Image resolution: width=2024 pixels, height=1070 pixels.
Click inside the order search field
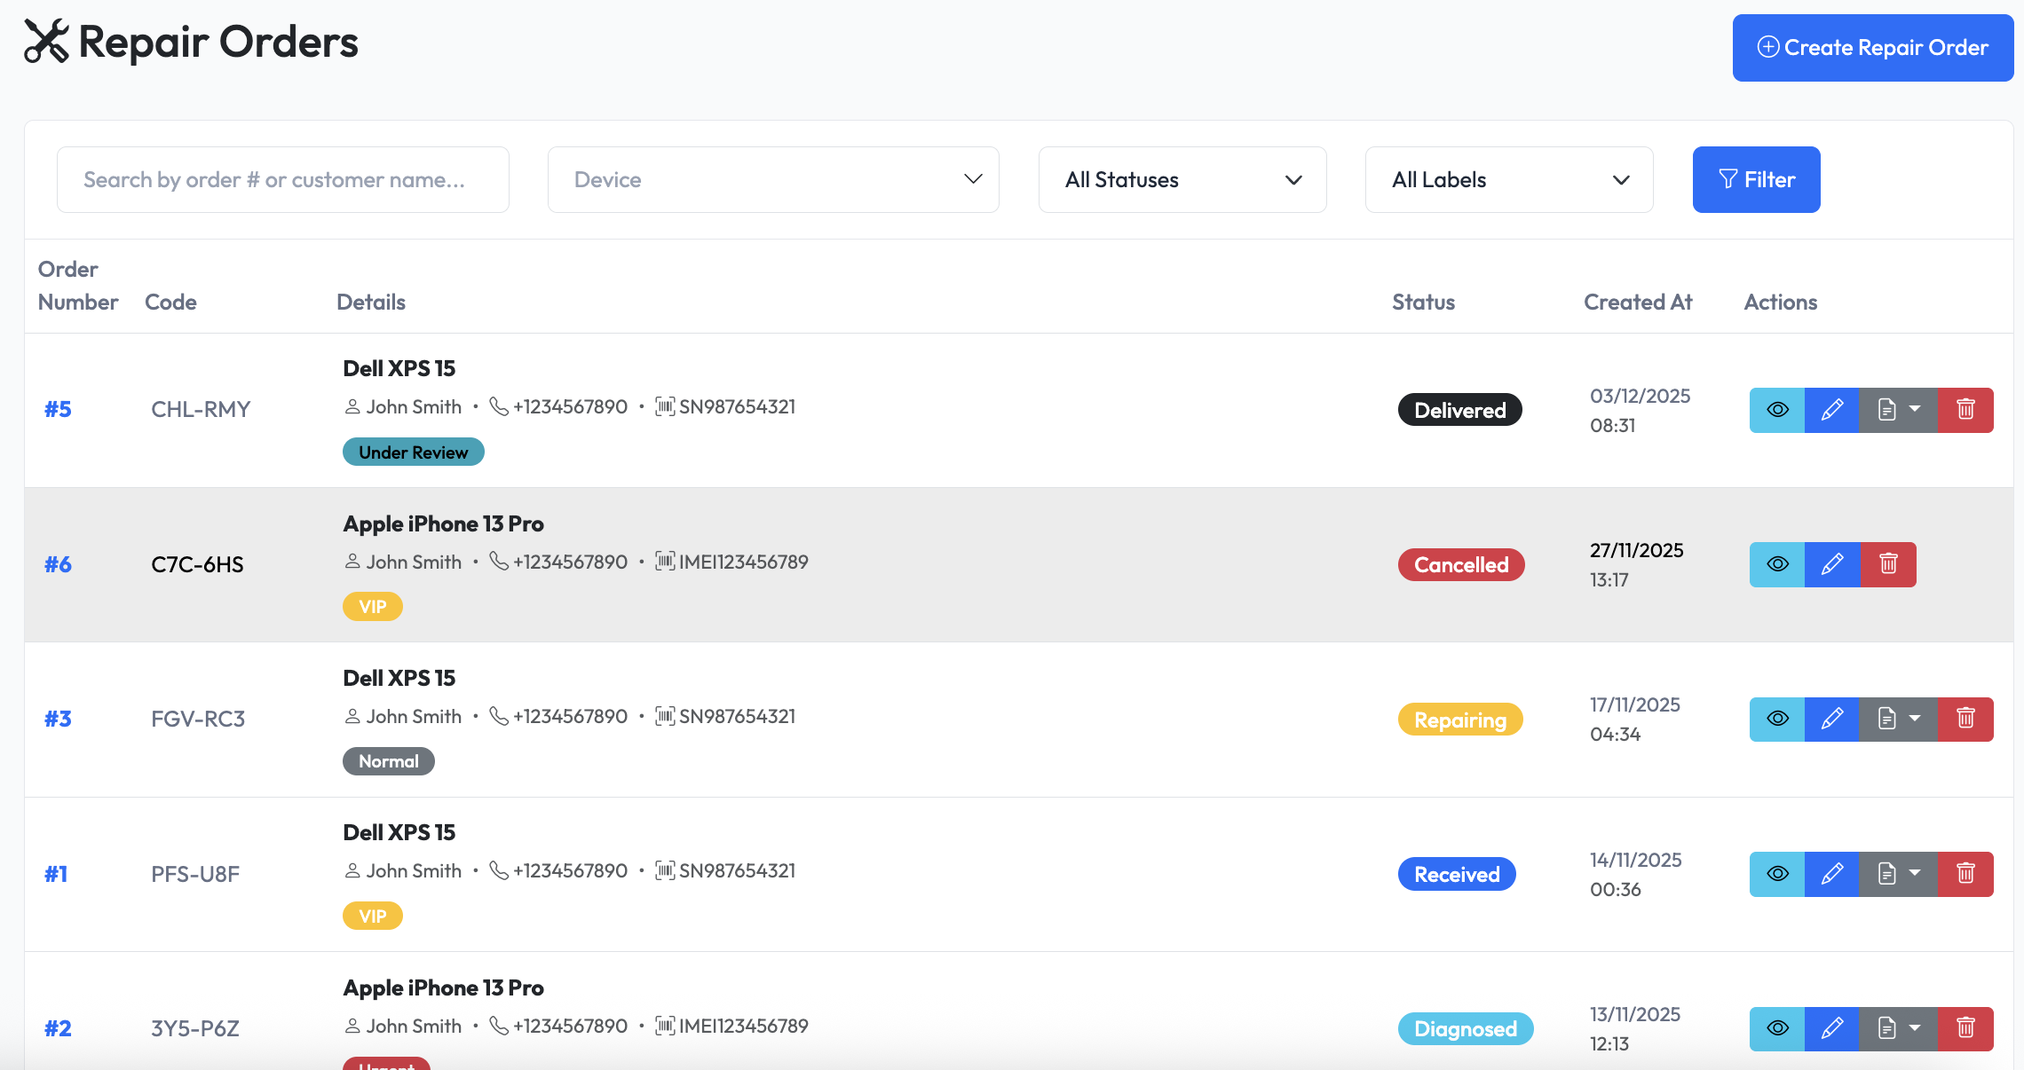(283, 179)
